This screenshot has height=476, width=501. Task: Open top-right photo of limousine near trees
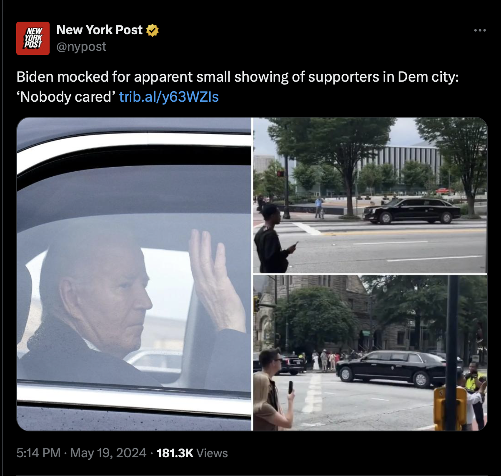(370, 195)
